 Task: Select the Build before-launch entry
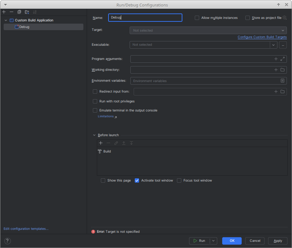(x=192, y=151)
